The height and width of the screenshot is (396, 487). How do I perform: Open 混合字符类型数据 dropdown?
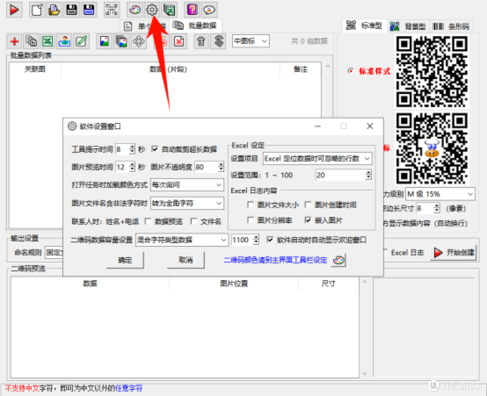tap(182, 240)
